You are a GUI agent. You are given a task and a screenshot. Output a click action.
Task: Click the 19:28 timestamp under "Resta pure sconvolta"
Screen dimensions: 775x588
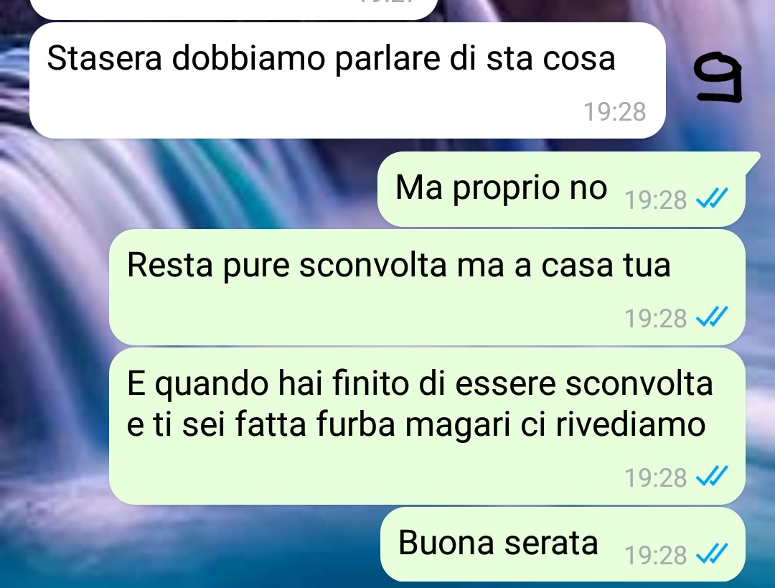click(656, 318)
